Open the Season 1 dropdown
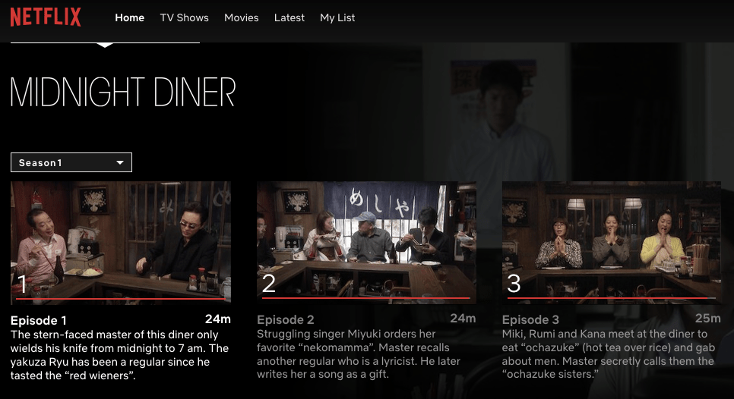Viewport: 734px width, 399px height. coord(71,162)
